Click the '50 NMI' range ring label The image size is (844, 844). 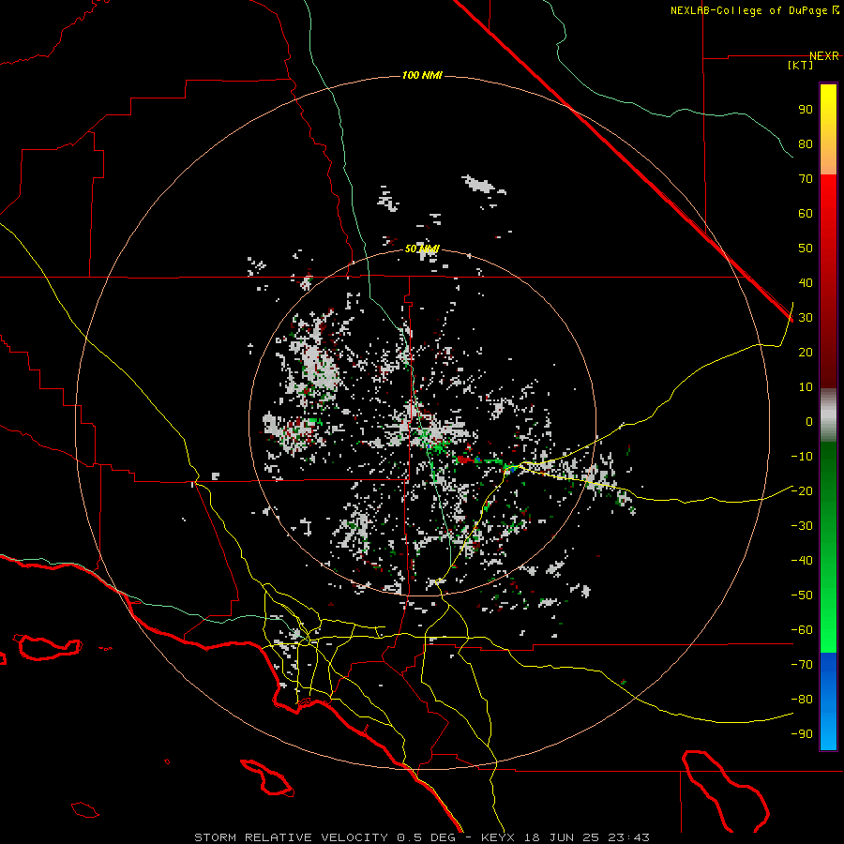click(x=422, y=249)
